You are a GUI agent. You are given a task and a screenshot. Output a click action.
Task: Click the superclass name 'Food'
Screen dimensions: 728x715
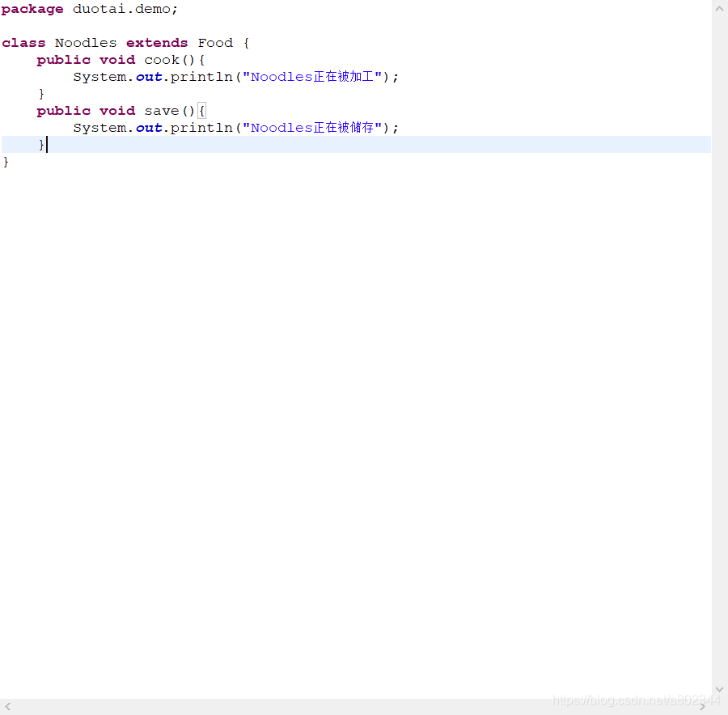click(x=215, y=43)
